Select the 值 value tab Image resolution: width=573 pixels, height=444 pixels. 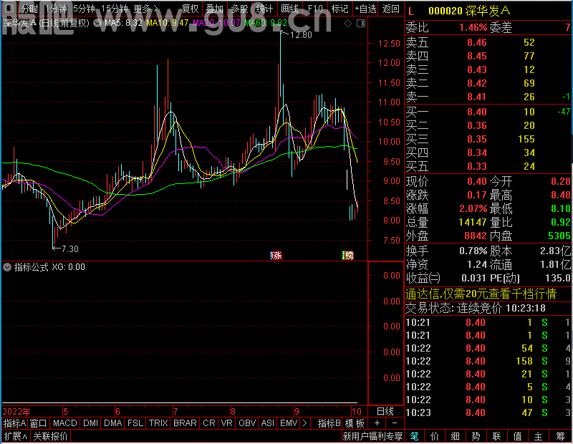[517, 436]
